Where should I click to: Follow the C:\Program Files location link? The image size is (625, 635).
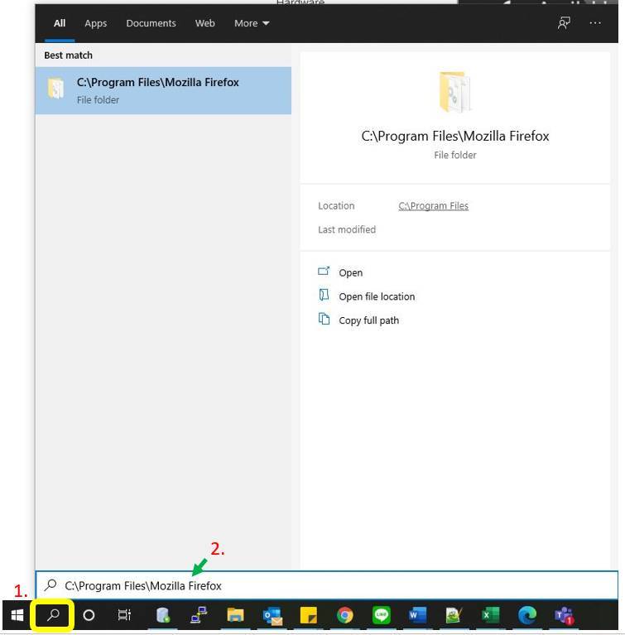click(433, 205)
